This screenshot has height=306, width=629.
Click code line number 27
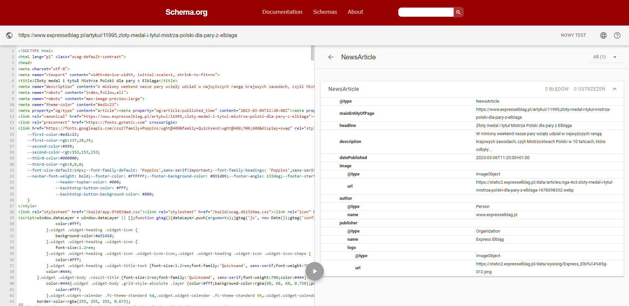[12, 206]
